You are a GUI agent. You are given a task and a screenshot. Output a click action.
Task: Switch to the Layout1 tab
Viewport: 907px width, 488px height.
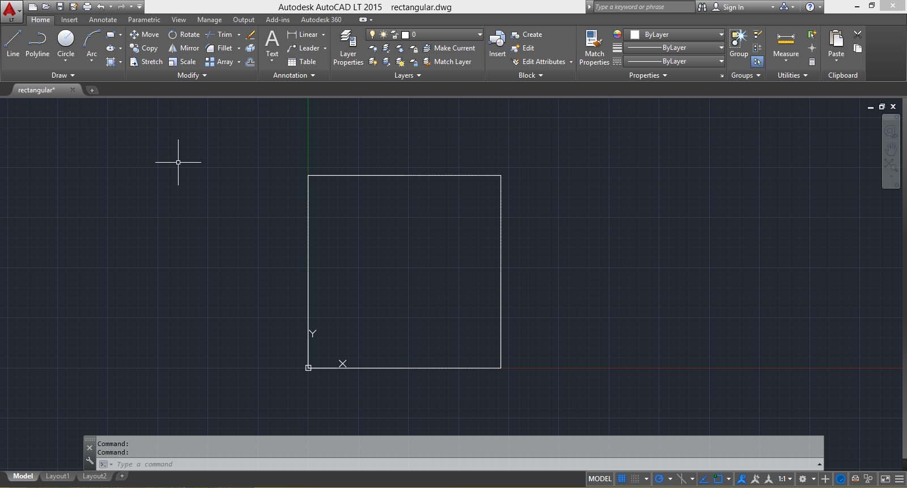pos(57,476)
